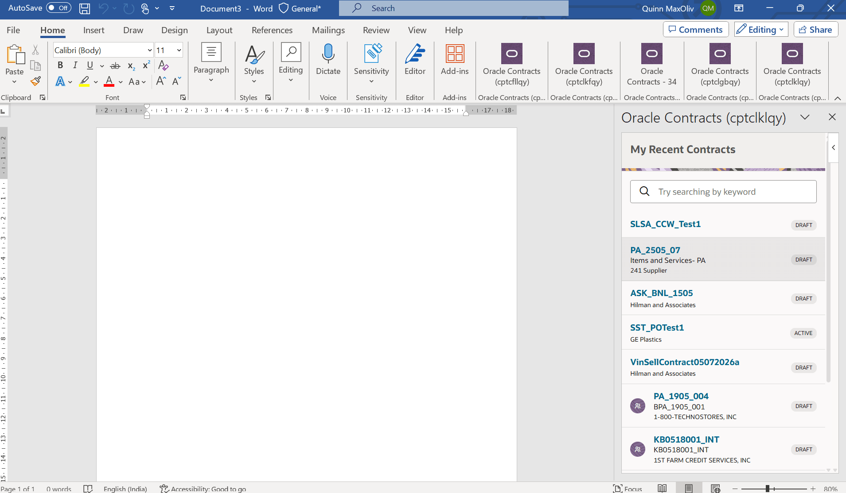Screen dimensions: 846x493
Task: Click the Word title bar Search box
Action: pyautogui.click(x=454, y=8)
